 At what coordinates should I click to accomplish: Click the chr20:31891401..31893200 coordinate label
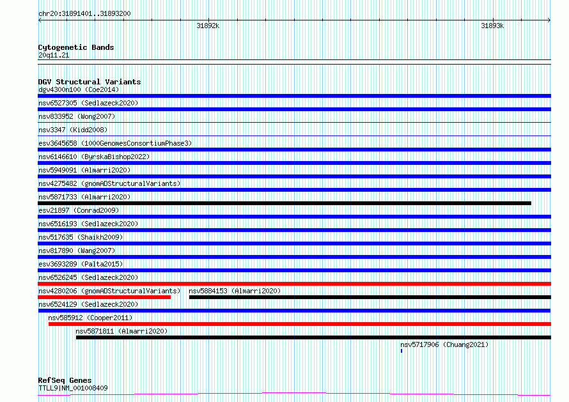click(x=84, y=13)
